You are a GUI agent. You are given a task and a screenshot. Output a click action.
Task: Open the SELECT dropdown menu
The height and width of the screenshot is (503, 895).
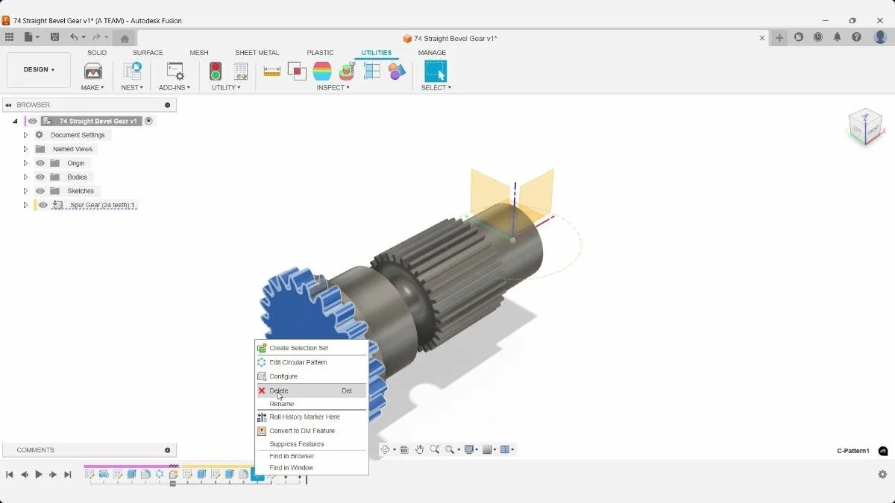(436, 87)
